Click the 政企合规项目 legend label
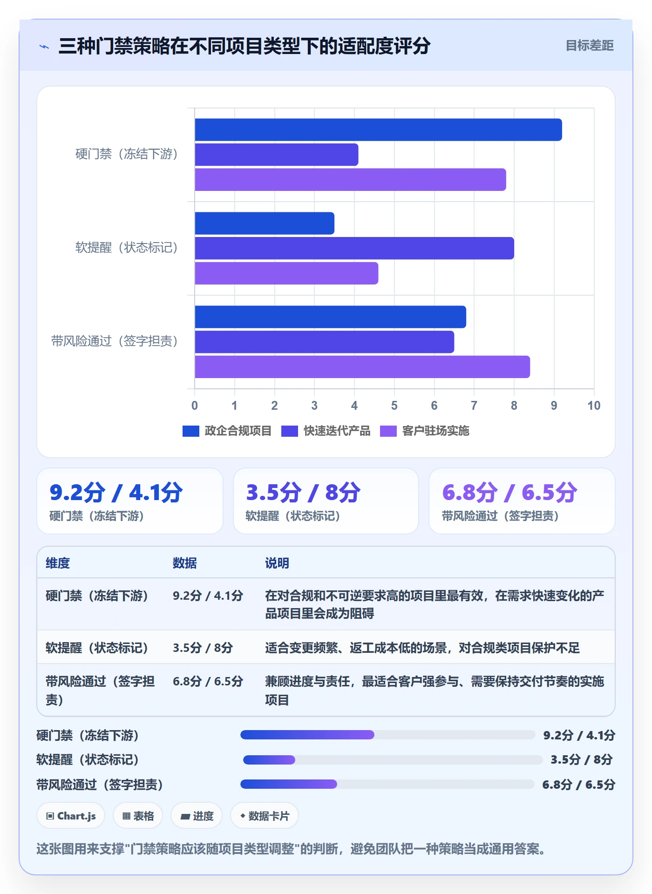The image size is (652, 894). click(x=238, y=431)
